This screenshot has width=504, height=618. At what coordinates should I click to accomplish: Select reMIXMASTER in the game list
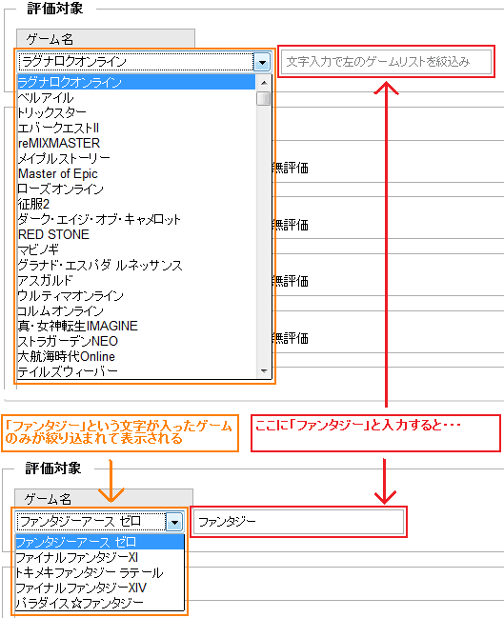coord(136,143)
